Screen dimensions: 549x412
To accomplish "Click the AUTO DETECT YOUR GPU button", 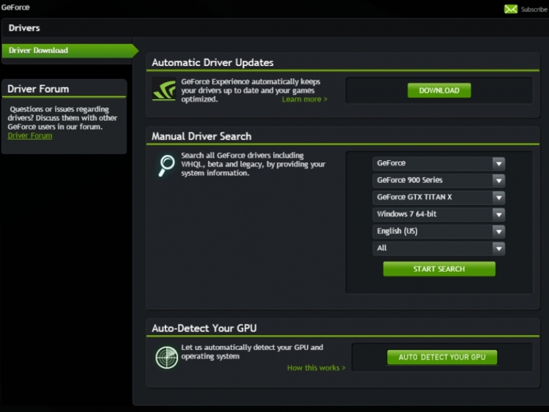I will point(441,357).
